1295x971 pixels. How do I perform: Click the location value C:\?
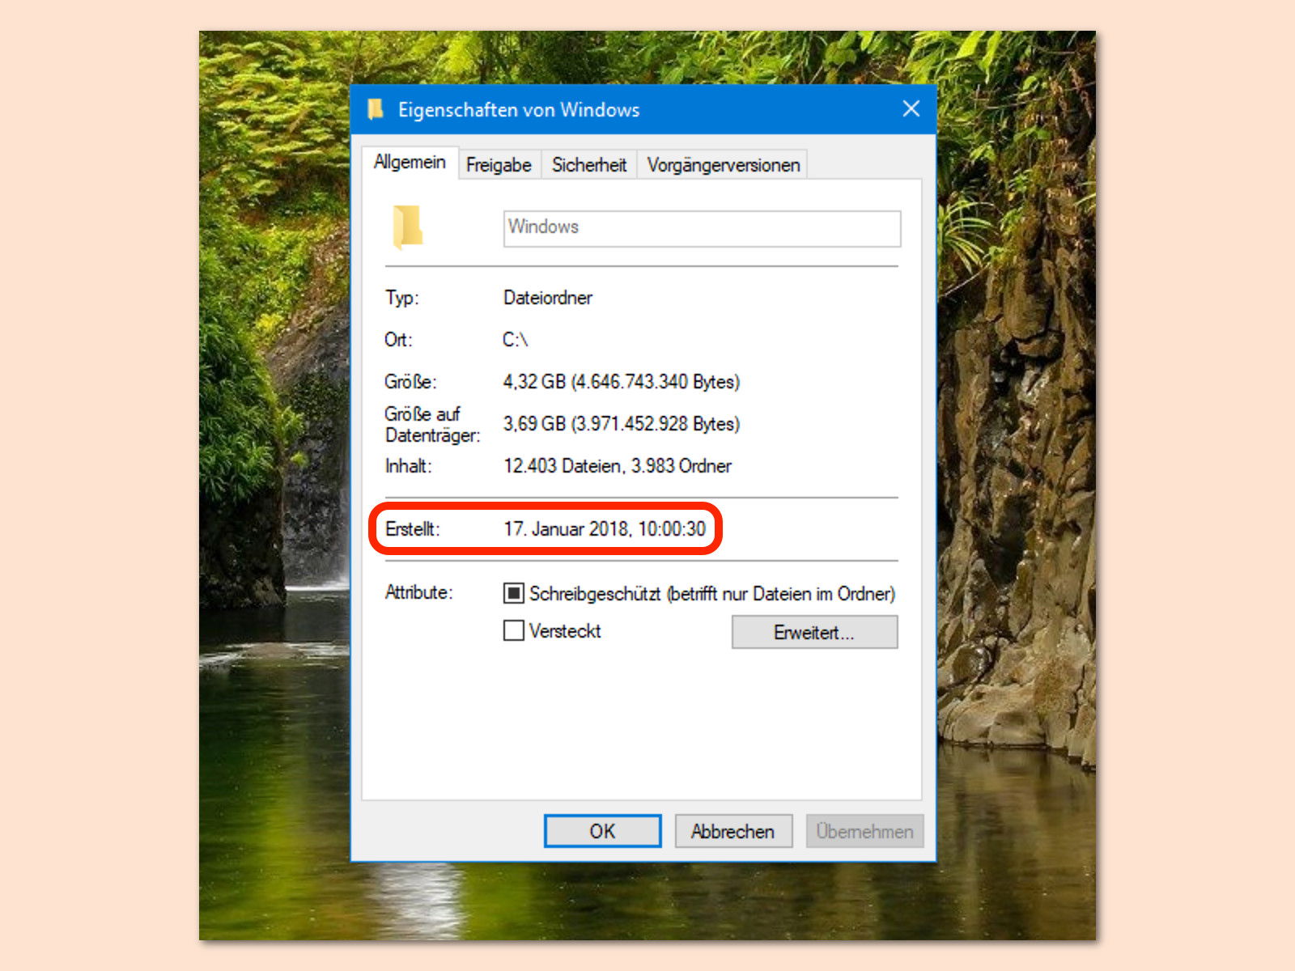click(x=516, y=339)
